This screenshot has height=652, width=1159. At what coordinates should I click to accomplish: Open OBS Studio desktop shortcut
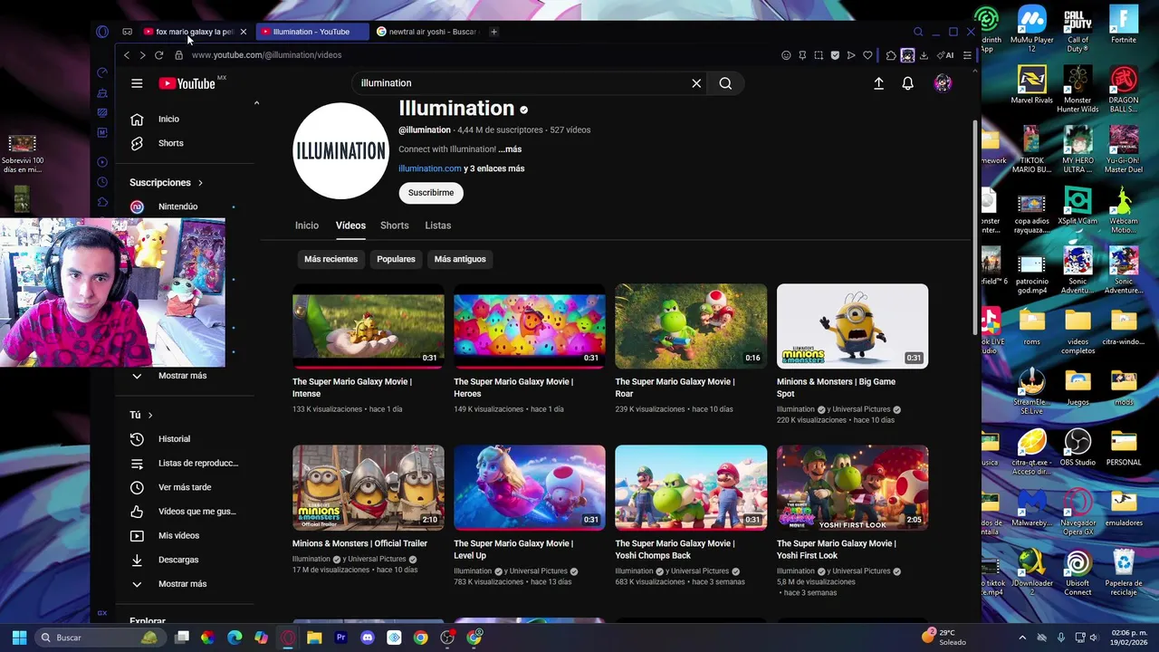tap(1078, 448)
